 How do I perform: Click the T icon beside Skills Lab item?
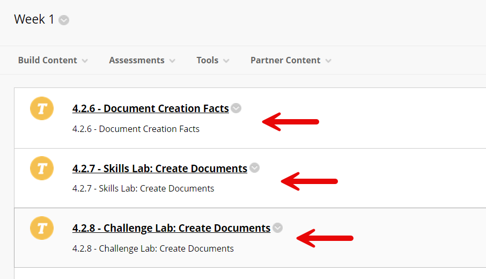coord(42,168)
